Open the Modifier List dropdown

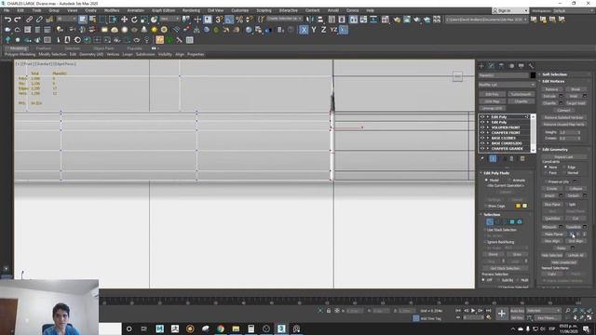click(x=507, y=85)
